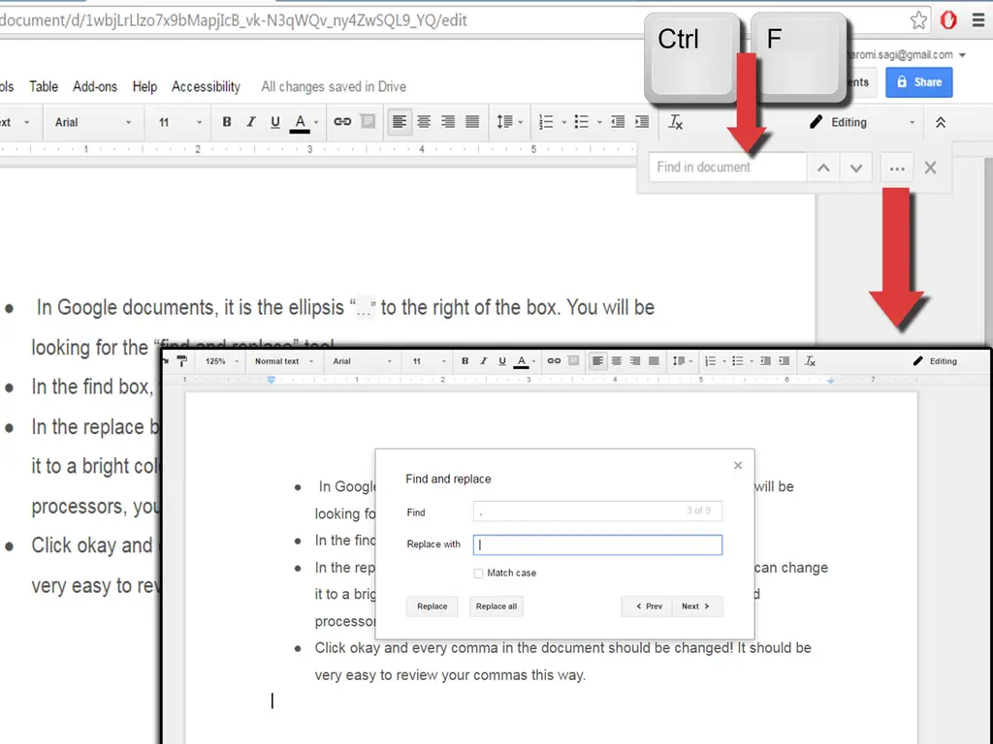Go to next match using find bar down arrow
The image size is (993, 744).
(855, 168)
